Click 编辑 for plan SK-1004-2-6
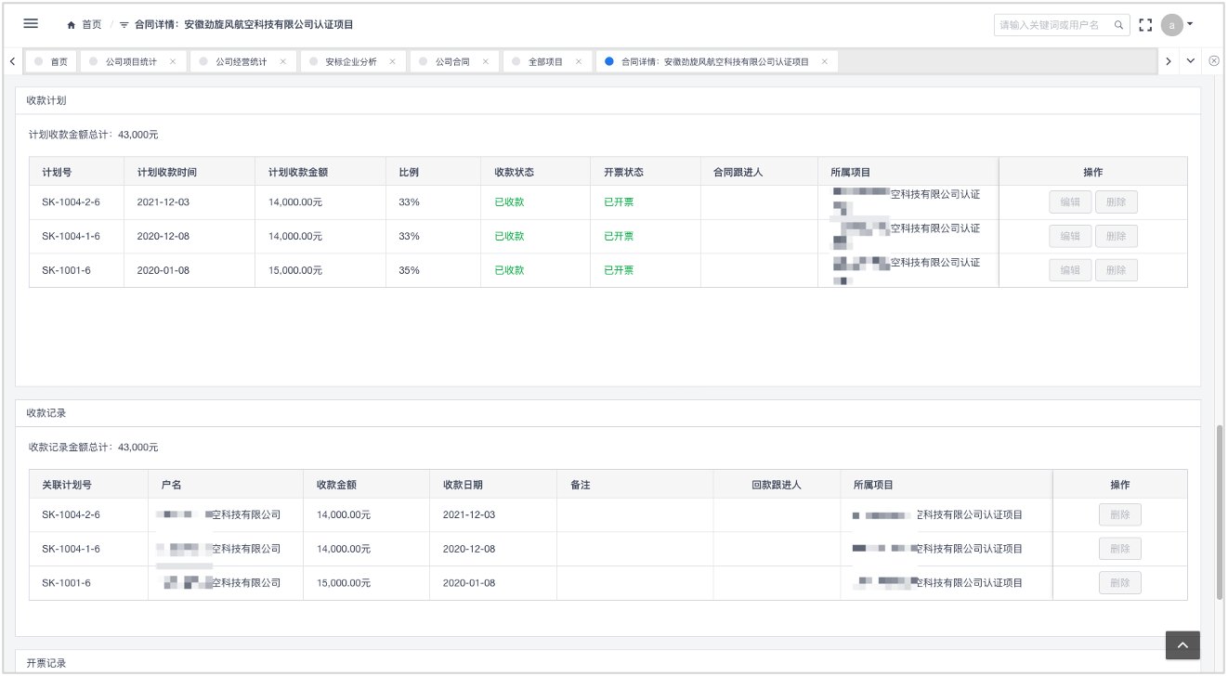Screen dimensions: 1228x676 tap(1070, 202)
